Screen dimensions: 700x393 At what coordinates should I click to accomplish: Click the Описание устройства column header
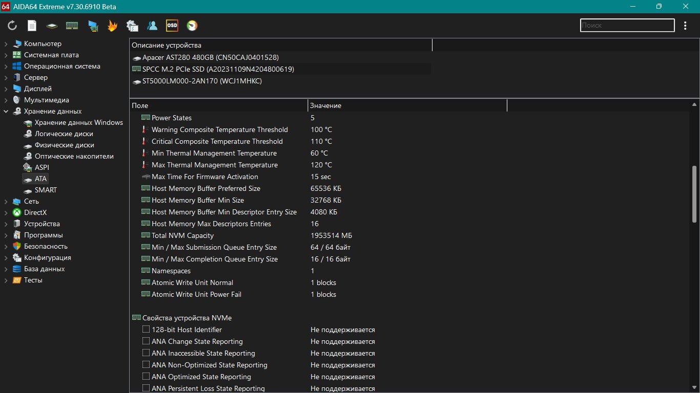[281, 45]
